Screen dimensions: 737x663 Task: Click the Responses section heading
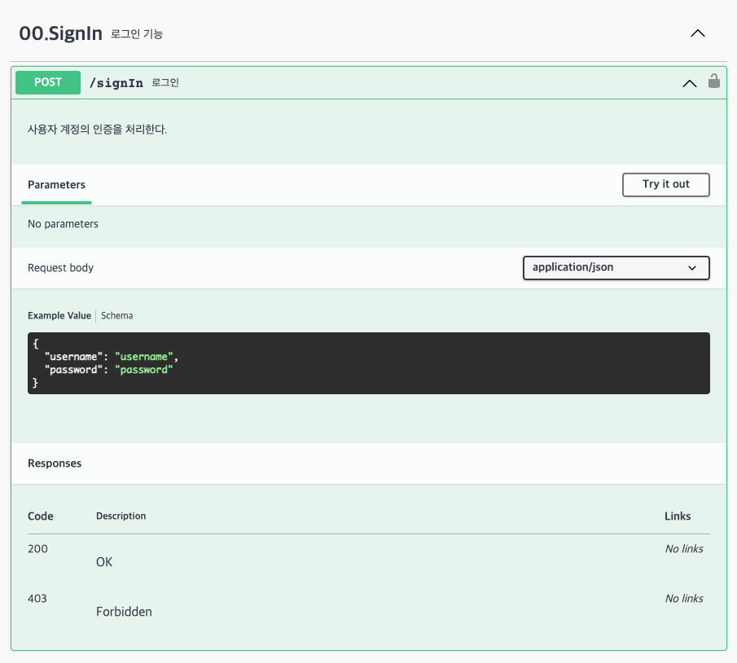[x=55, y=463]
